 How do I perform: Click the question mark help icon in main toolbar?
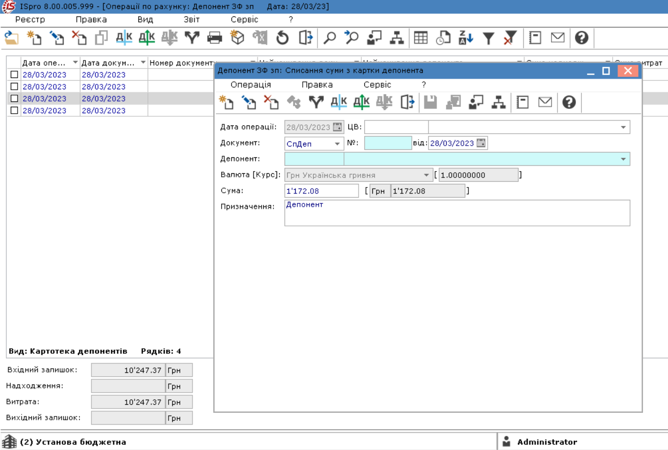click(x=582, y=38)
